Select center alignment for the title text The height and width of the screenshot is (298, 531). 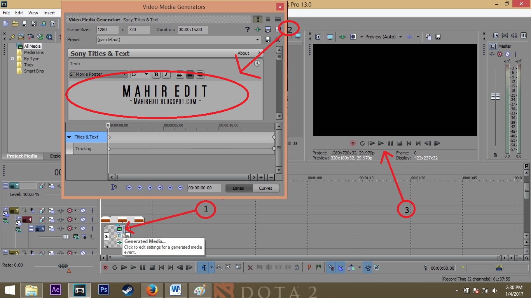click(x=190, y=74)
